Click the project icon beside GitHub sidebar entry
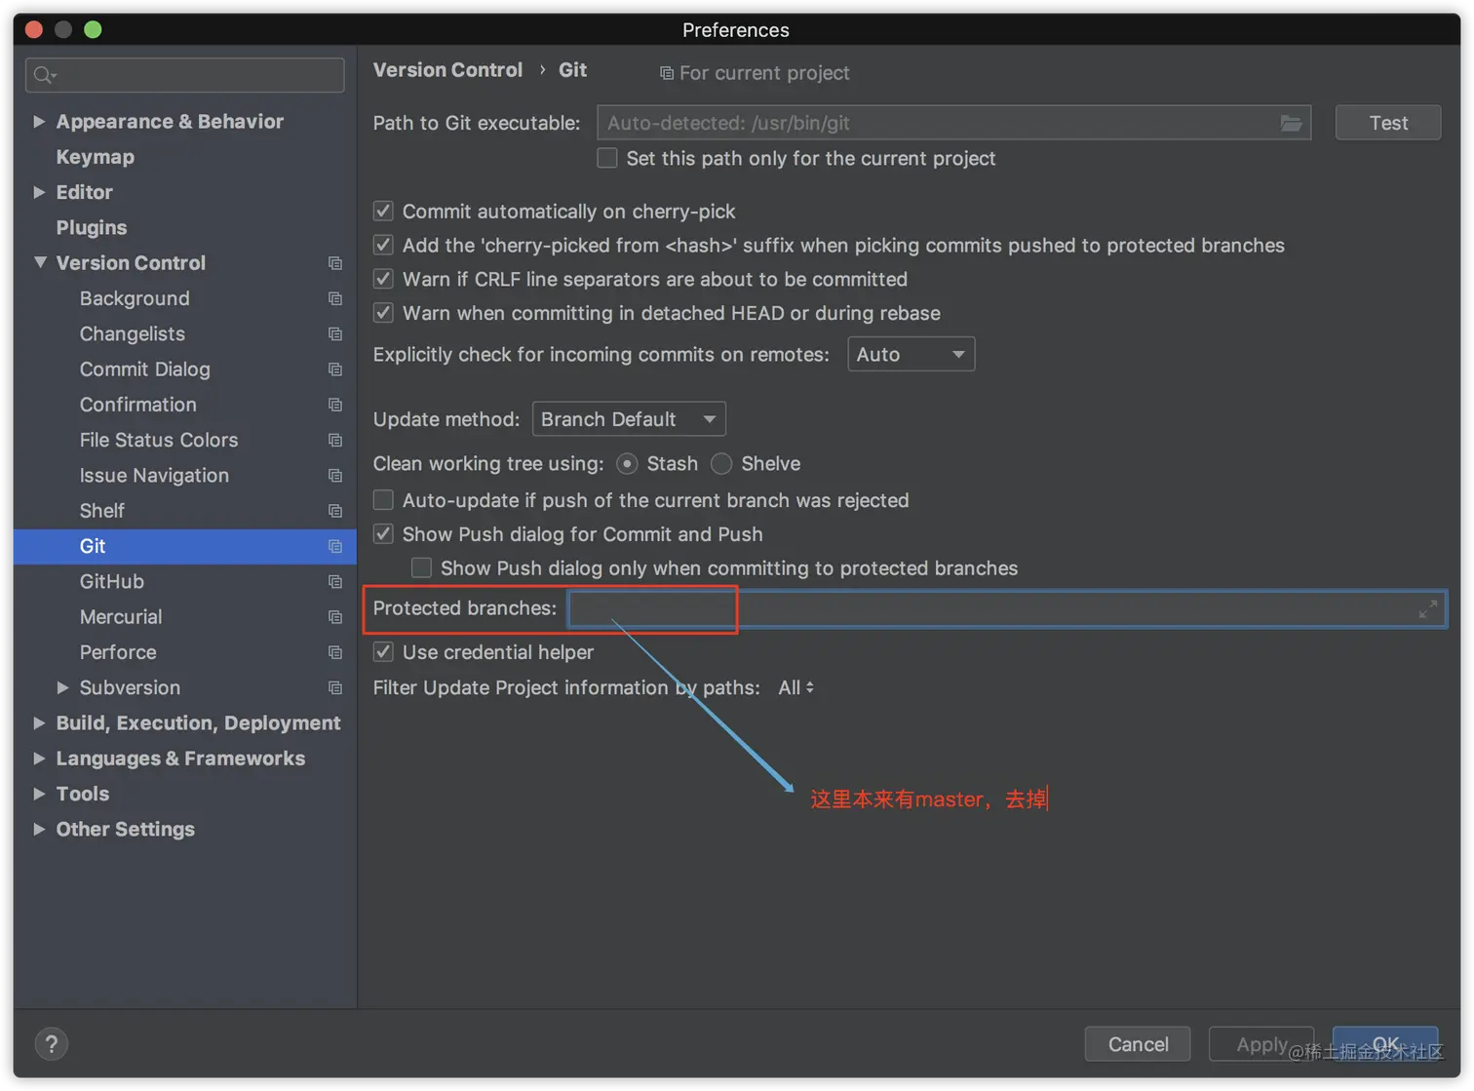This screenshot has height=1091, width=1474. pos(334,581)
